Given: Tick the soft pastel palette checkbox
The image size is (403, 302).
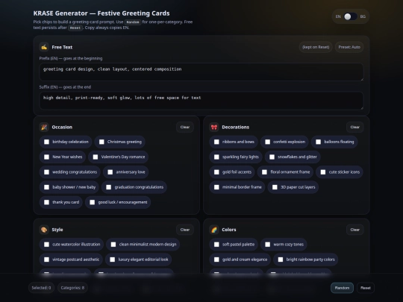Looking at the screenshot, I should point(216,245).
